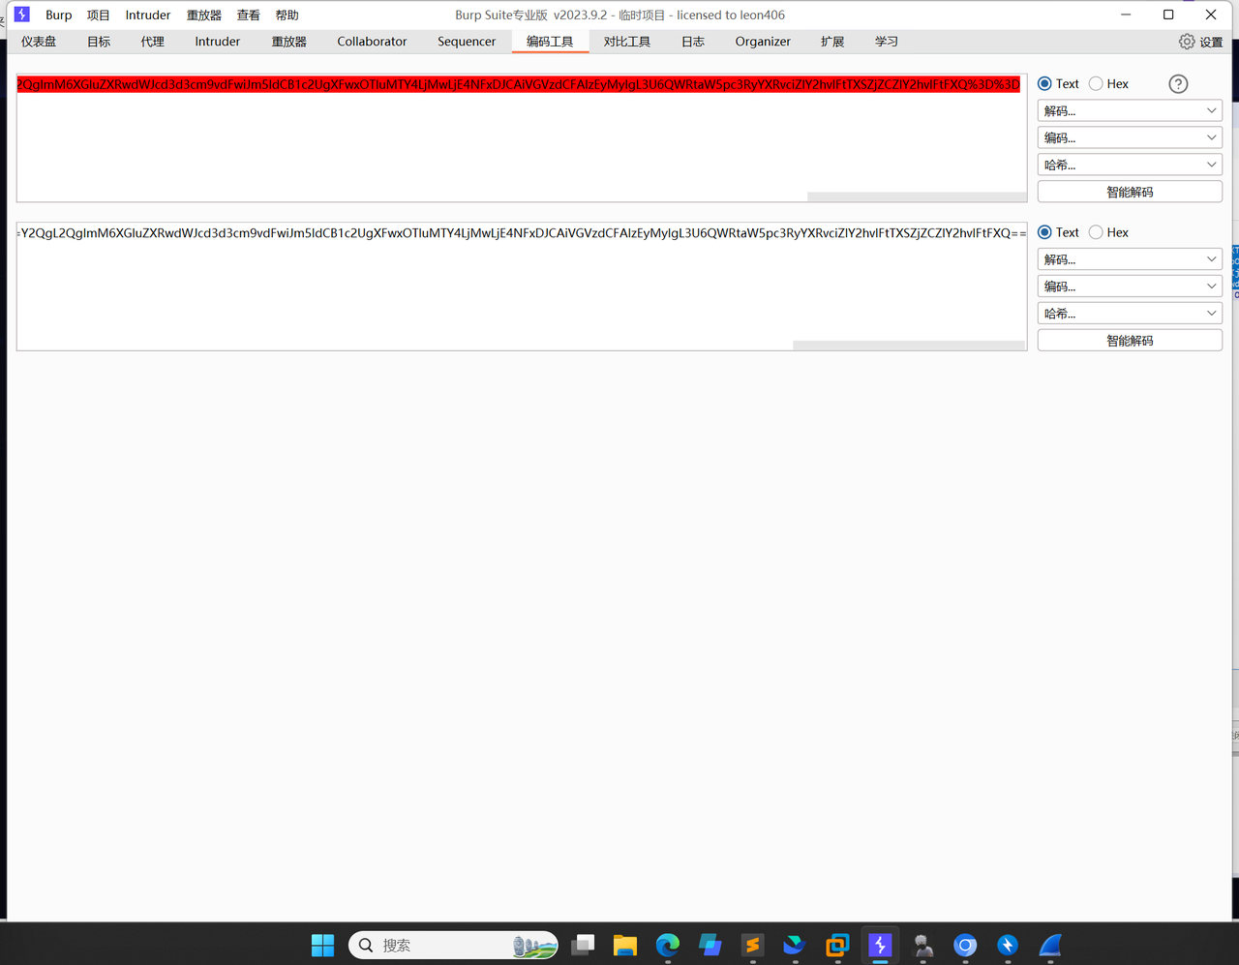Select Hex radio for the first encoder box
The height and width of the screenshot is (965, 1239).
(1096, 84)
